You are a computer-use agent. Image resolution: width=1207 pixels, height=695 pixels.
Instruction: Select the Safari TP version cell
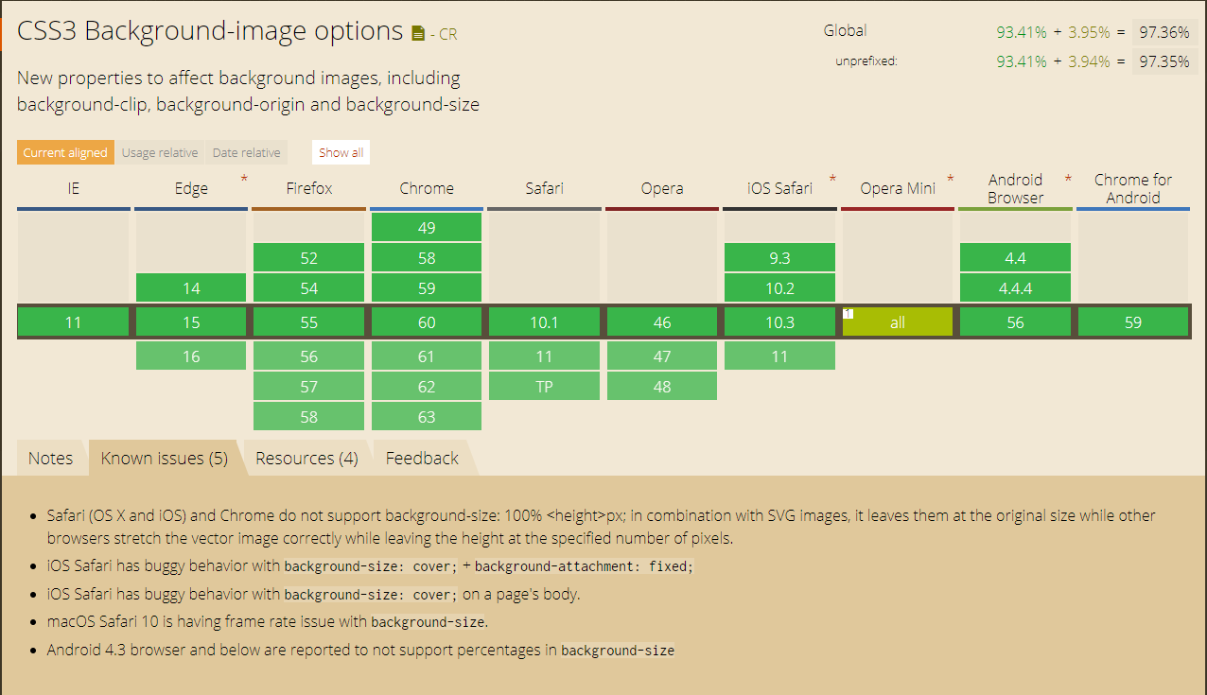tap(544, 387)
